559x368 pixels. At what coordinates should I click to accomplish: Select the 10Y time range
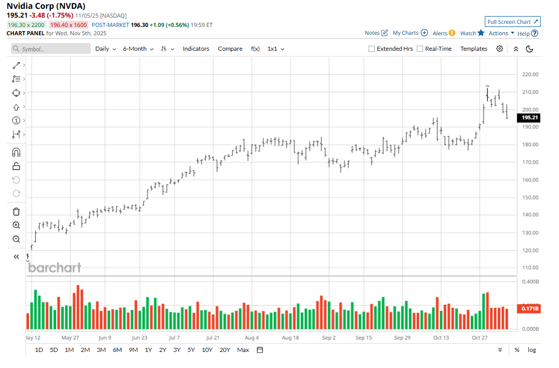[x=207, y=350]
